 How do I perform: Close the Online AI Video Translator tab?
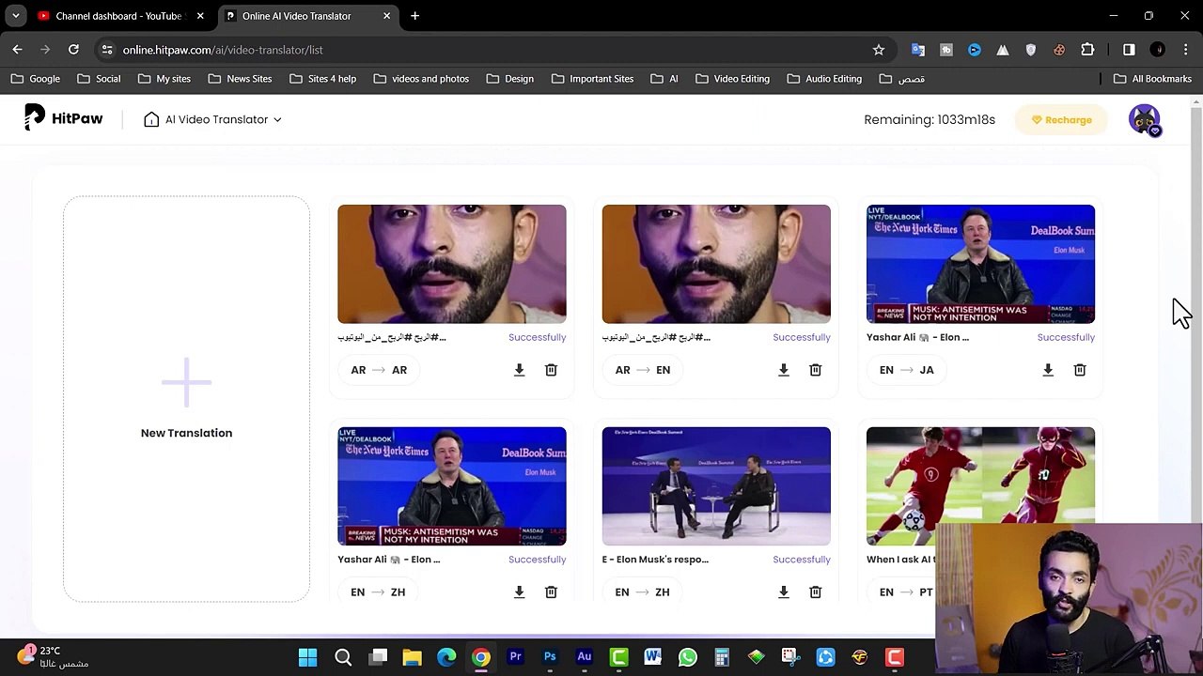pyautogui.click(x=386, y=16)
